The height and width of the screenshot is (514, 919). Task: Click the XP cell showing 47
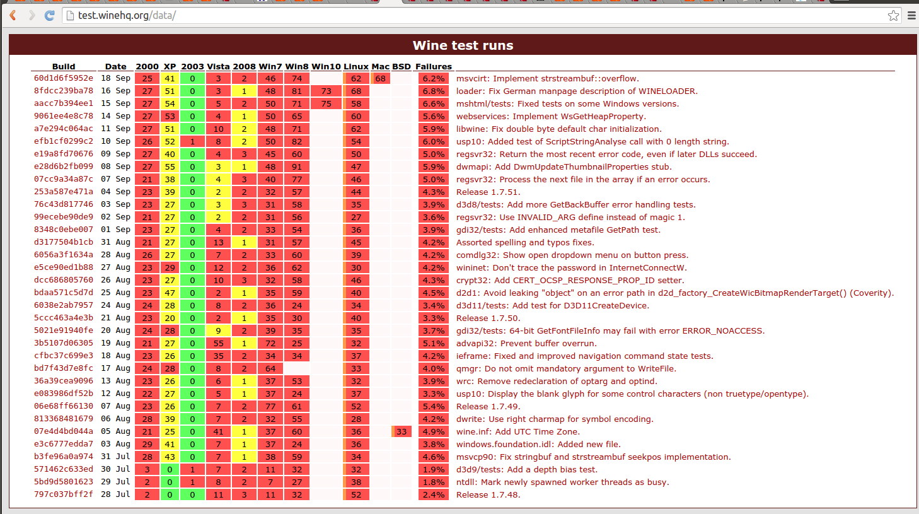coord(170,293)
